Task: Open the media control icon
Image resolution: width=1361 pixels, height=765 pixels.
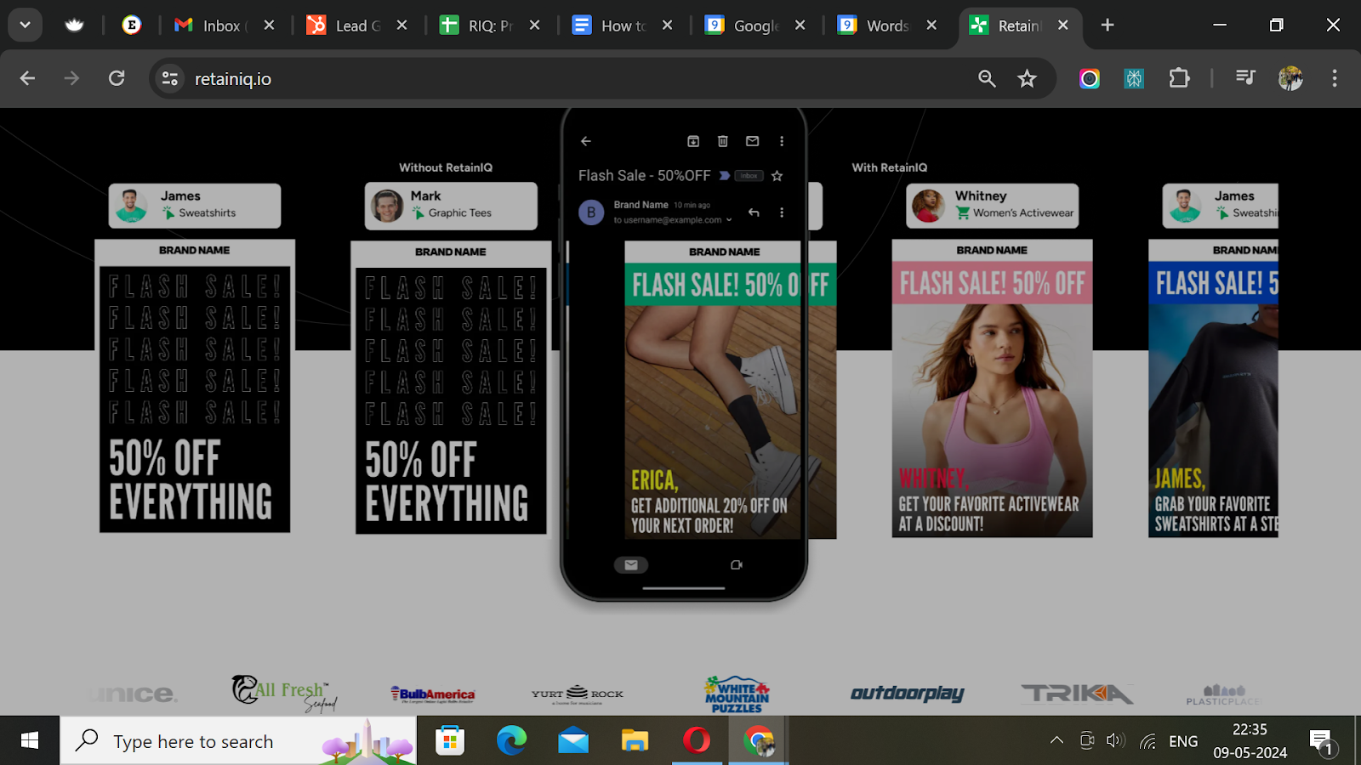Action: [x=1245, y=79]
